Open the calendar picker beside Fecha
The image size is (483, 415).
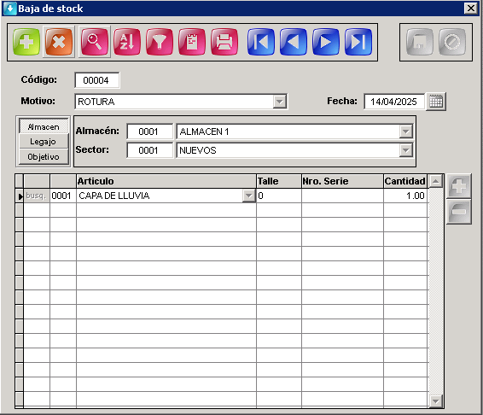click(x=436, y=102)
